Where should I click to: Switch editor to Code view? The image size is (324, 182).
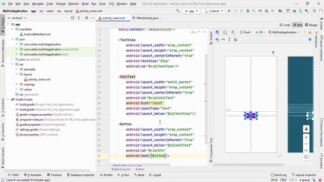(285, 25)
